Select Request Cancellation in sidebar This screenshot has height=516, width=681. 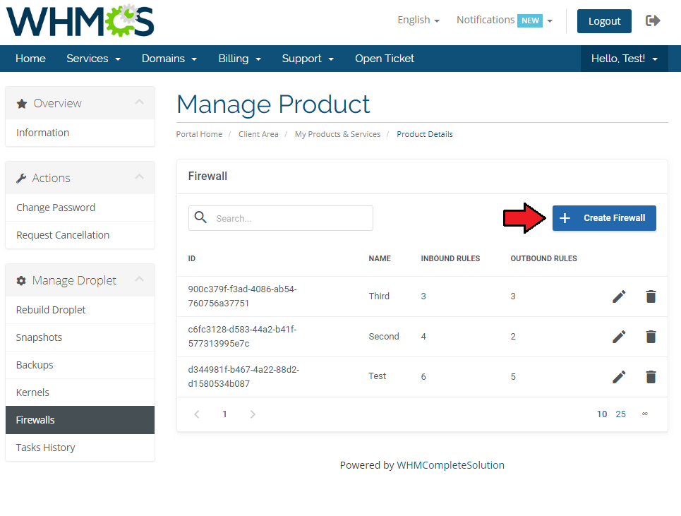pyautogui.click(x=80, y=235)
